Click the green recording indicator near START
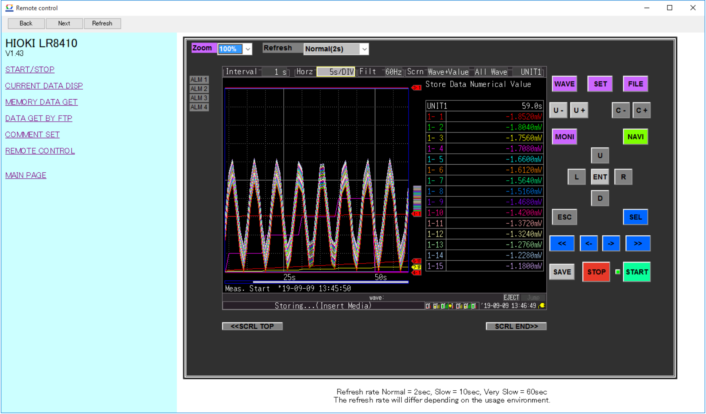The width and height of the screenshot is (706, 414). [x=618, y=272]
